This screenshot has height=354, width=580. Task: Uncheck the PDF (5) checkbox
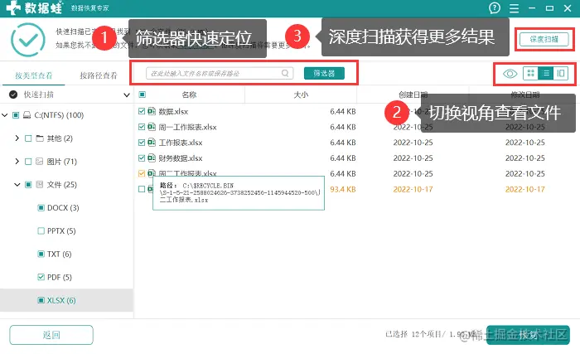coord(41,277)
